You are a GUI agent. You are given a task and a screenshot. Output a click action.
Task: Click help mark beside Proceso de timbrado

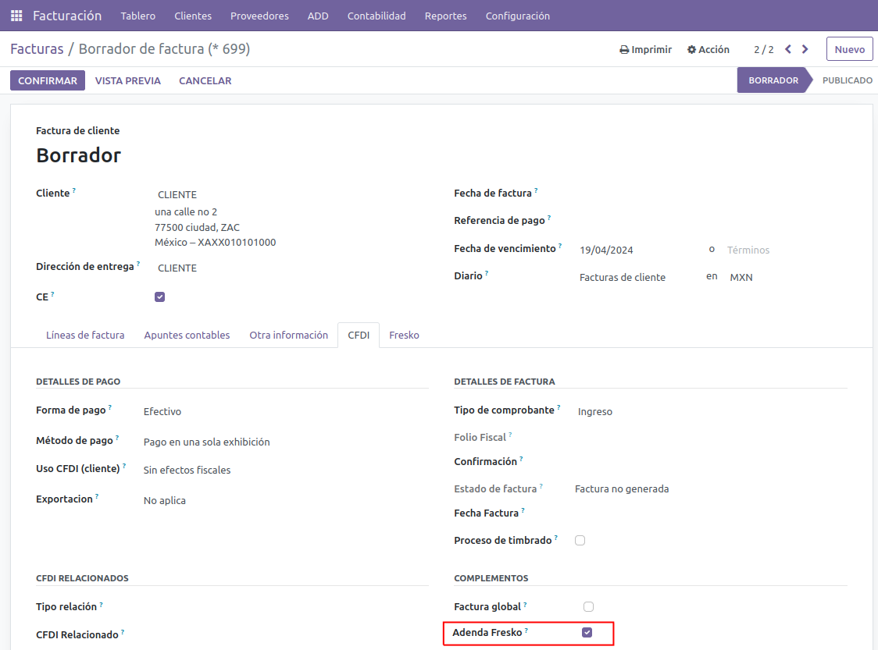tap(556, 538)
